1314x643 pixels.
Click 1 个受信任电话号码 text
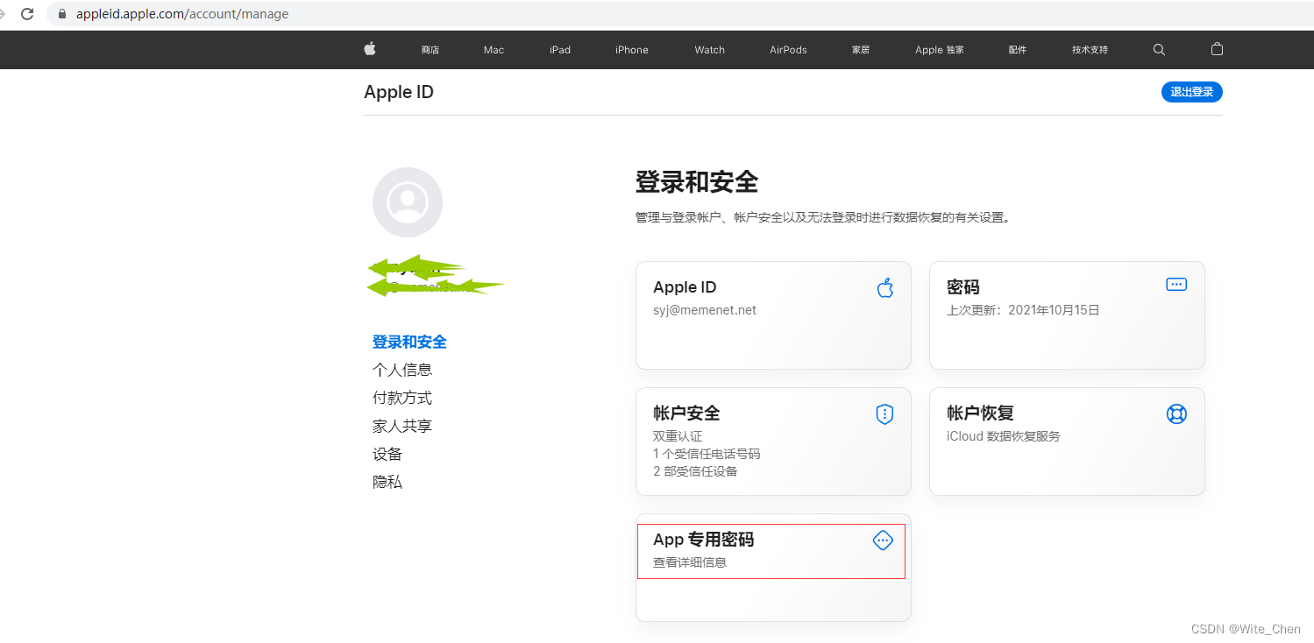[x=707, y=454]
